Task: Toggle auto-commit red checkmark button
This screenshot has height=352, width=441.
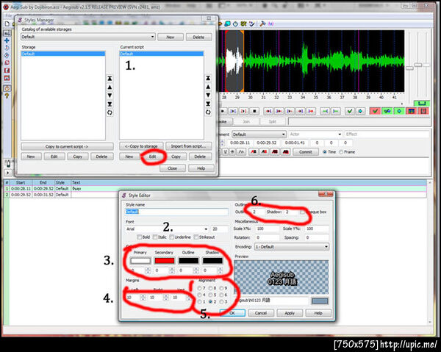Action: coord(375,111)
